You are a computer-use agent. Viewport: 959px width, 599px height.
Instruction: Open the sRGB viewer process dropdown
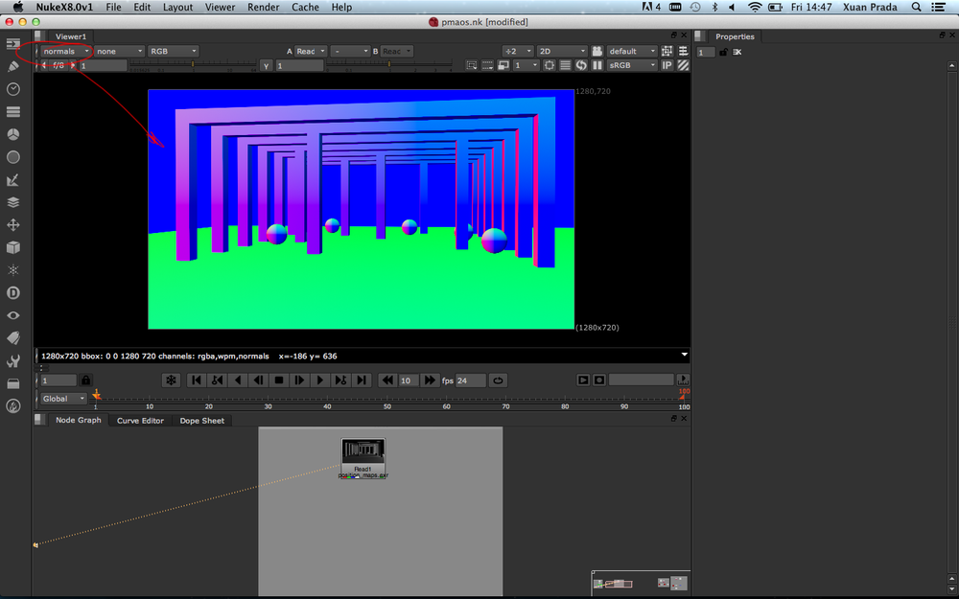[x=632, y=65]
